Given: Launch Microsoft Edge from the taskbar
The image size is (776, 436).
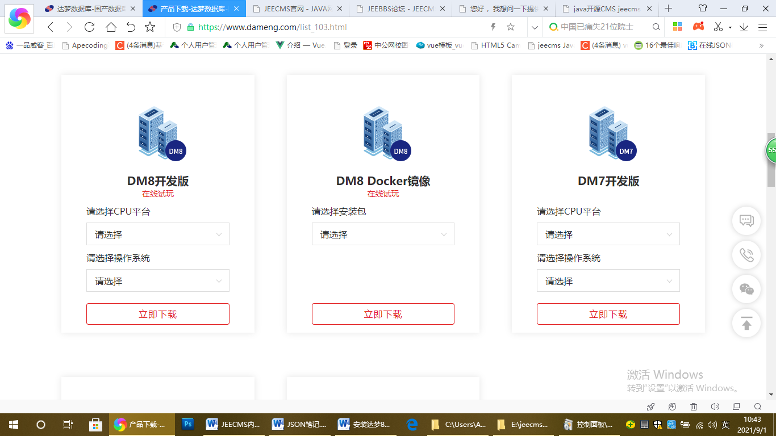Looking at the screenshot, I should pyautogui.click(x=412, y=424).
